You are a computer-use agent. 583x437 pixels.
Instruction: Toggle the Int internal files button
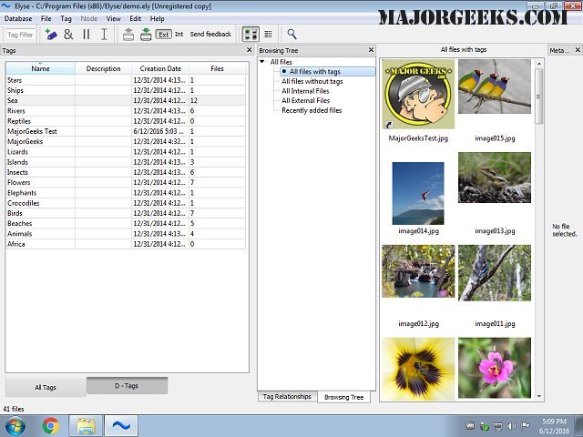coord(179,35)
